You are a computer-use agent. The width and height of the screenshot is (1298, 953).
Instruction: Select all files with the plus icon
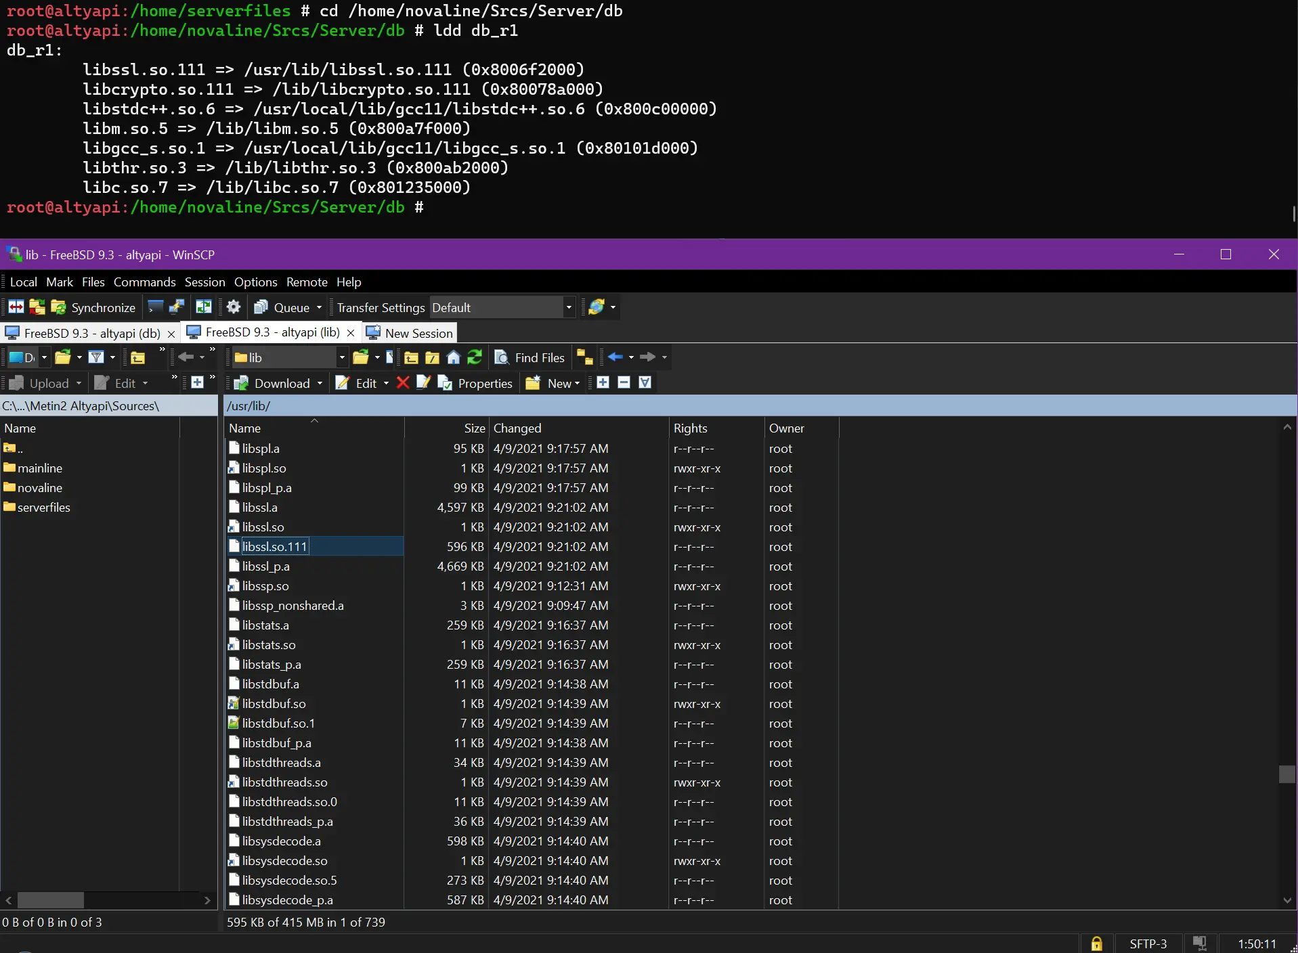(602, 382)
